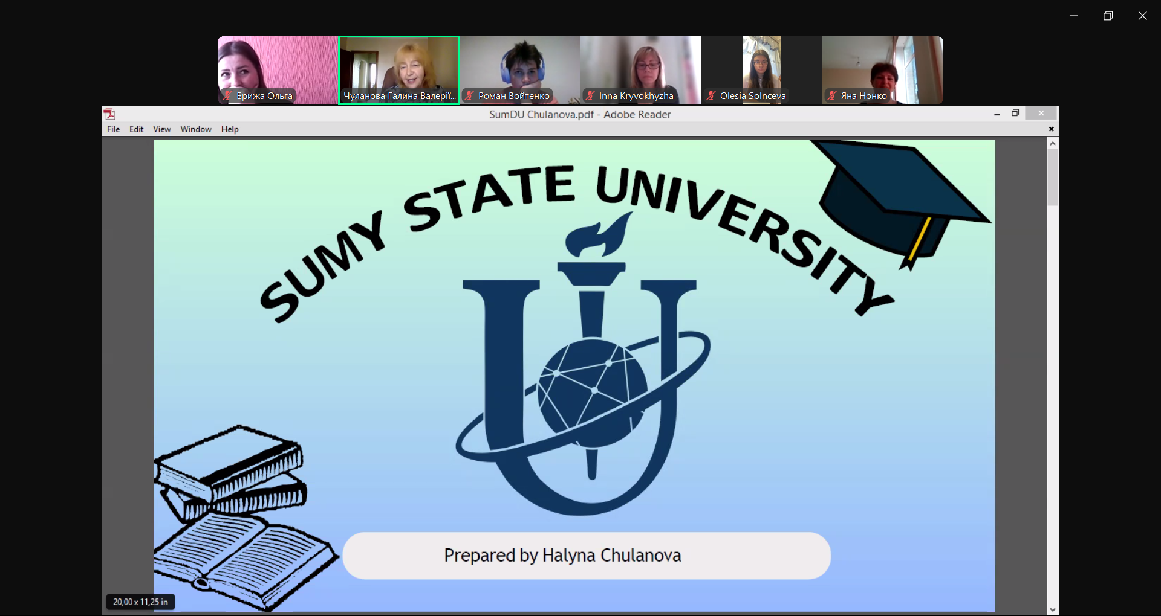Click the 20,00 x 11,25 in page size label

tap(140, 602)
